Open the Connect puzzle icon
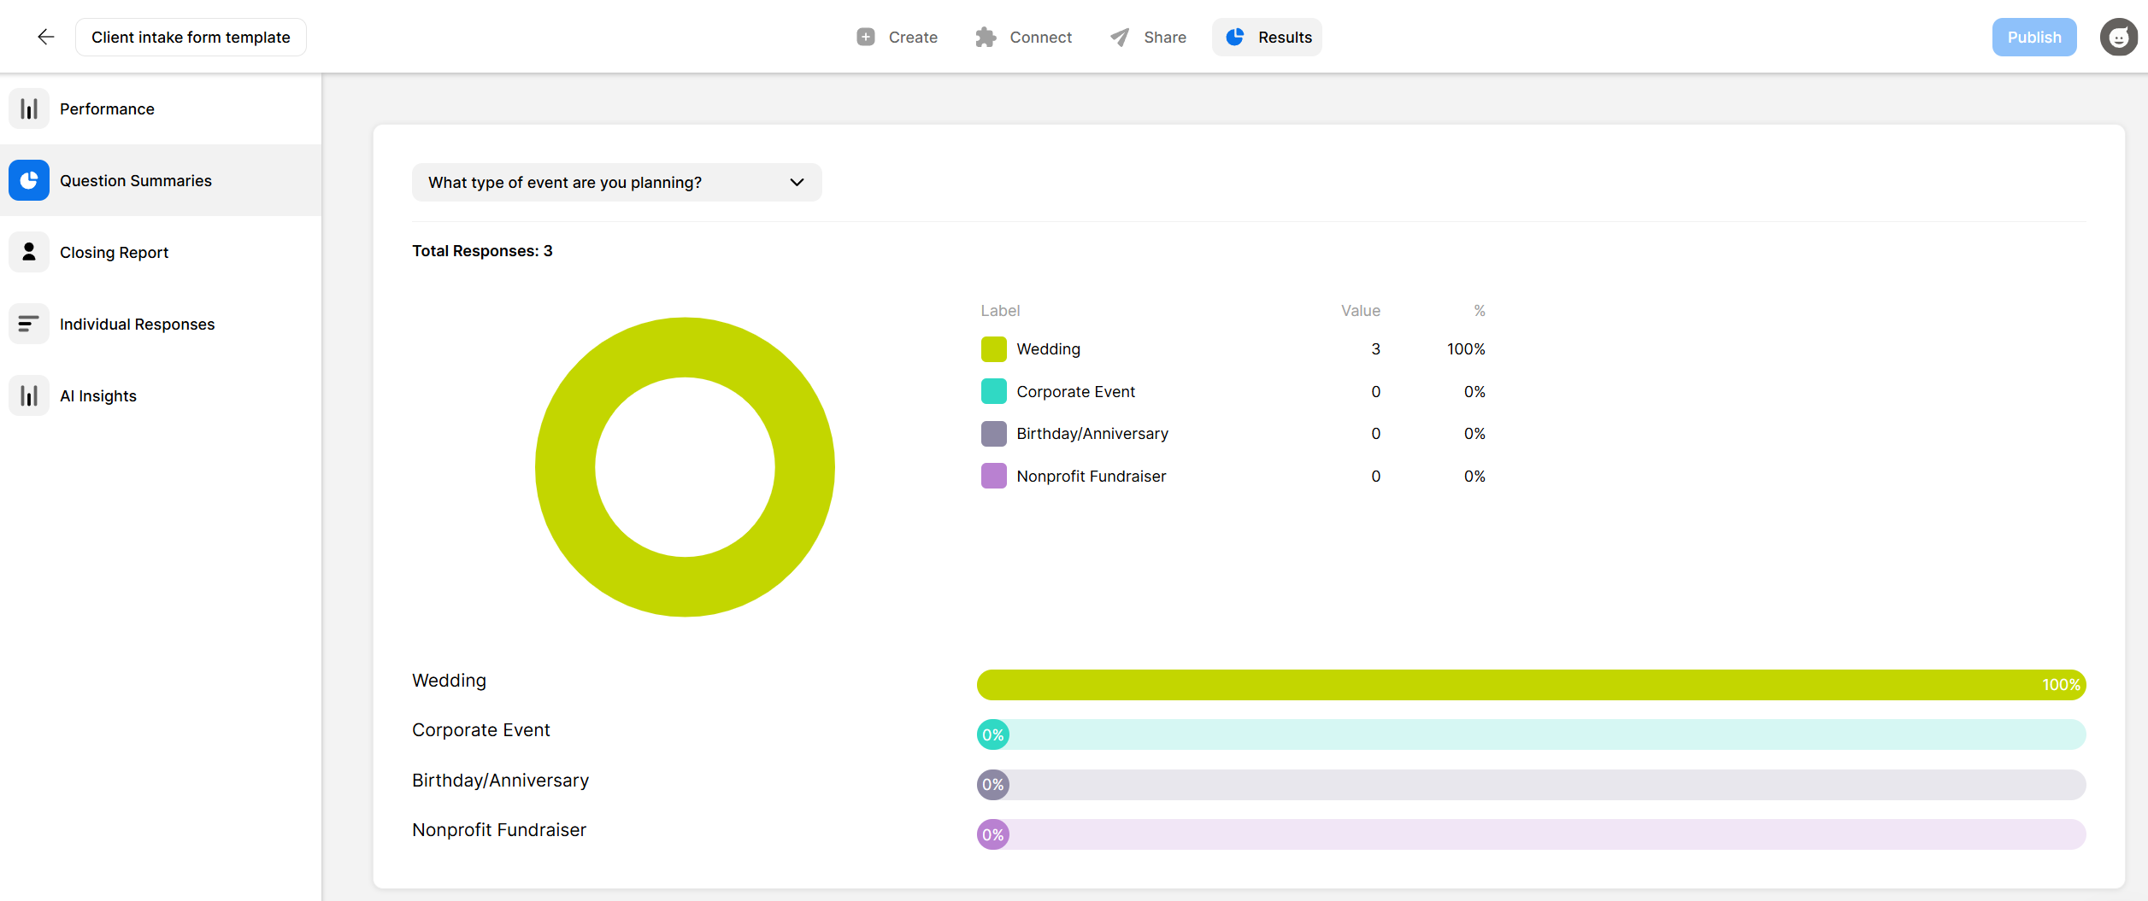This screenshot has height=901, width=2148. click(985, 37)
